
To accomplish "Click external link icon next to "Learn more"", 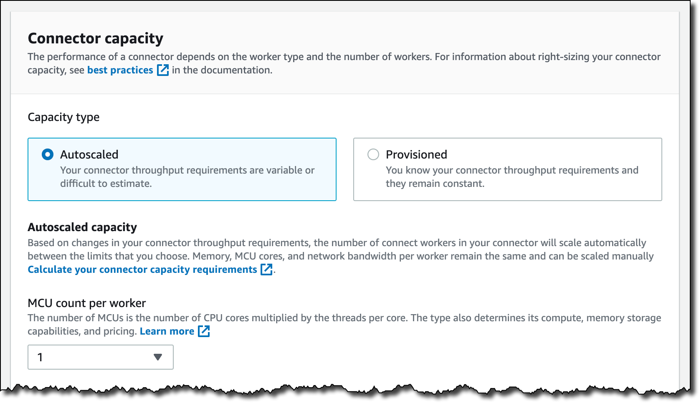I will (204, 331).
